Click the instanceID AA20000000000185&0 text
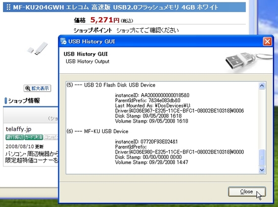Viewport: 278px width, 207px height. (152, 95)
